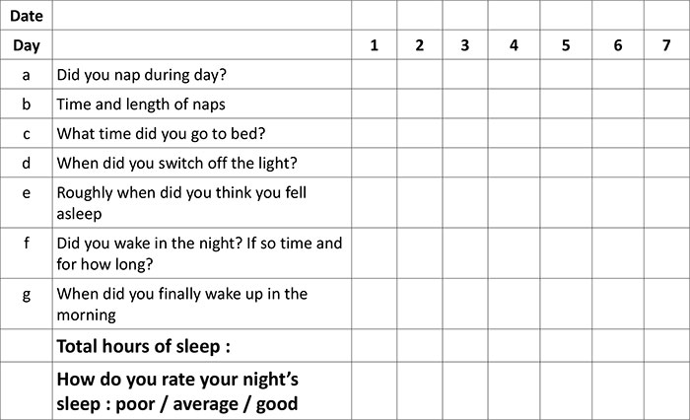Click the night's sleep rating cell for day 2
This screenshot has width=690, height=420.
[x=419, y=391]
